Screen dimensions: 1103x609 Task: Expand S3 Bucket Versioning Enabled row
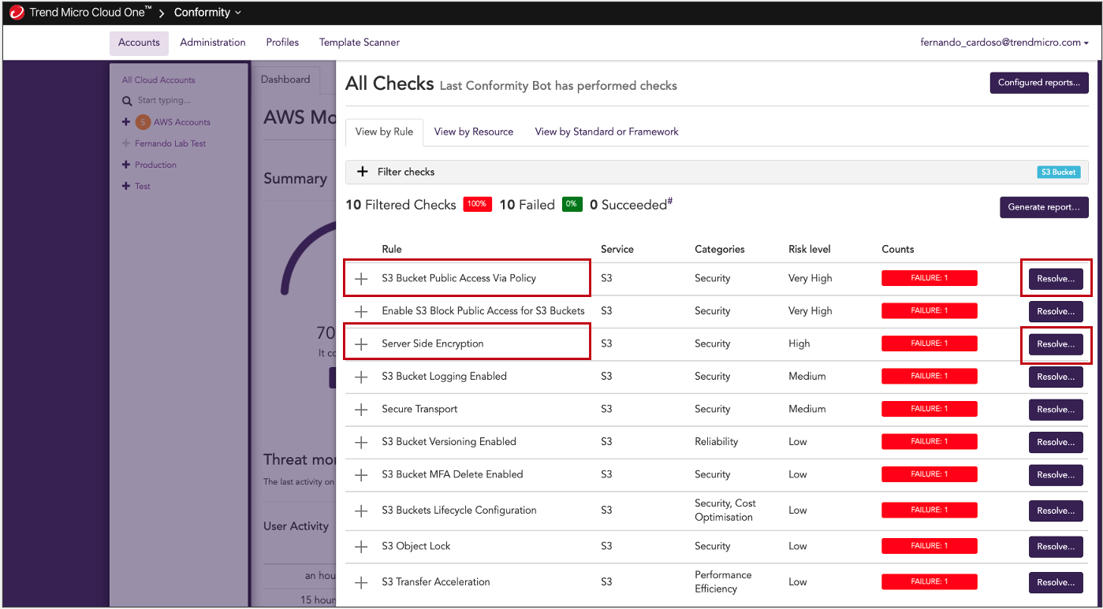coord(361,442)
